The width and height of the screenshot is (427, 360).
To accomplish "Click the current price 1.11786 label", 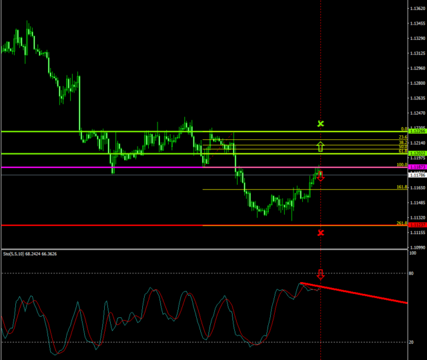I will click(418, 175).
